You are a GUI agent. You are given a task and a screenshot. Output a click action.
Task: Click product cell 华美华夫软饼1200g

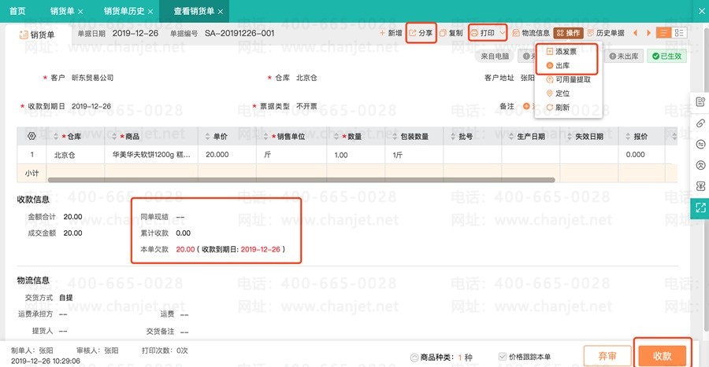(x=151, y=155)
